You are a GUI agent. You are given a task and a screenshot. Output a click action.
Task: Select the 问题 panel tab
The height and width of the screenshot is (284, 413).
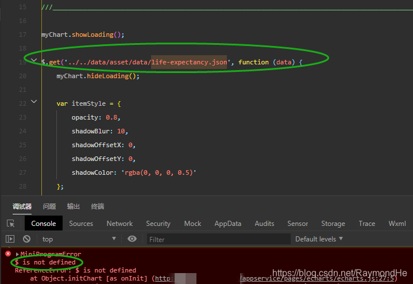(49, 206)
